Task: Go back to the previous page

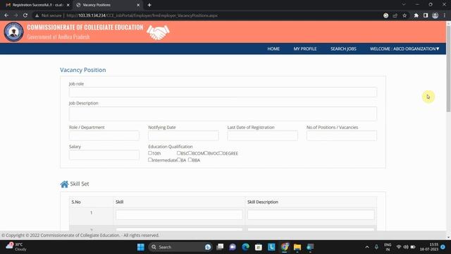Action: 6,16
